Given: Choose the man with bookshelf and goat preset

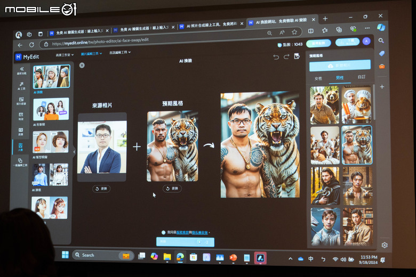Looking at the screenshot, I should click(x=358, y=226).
